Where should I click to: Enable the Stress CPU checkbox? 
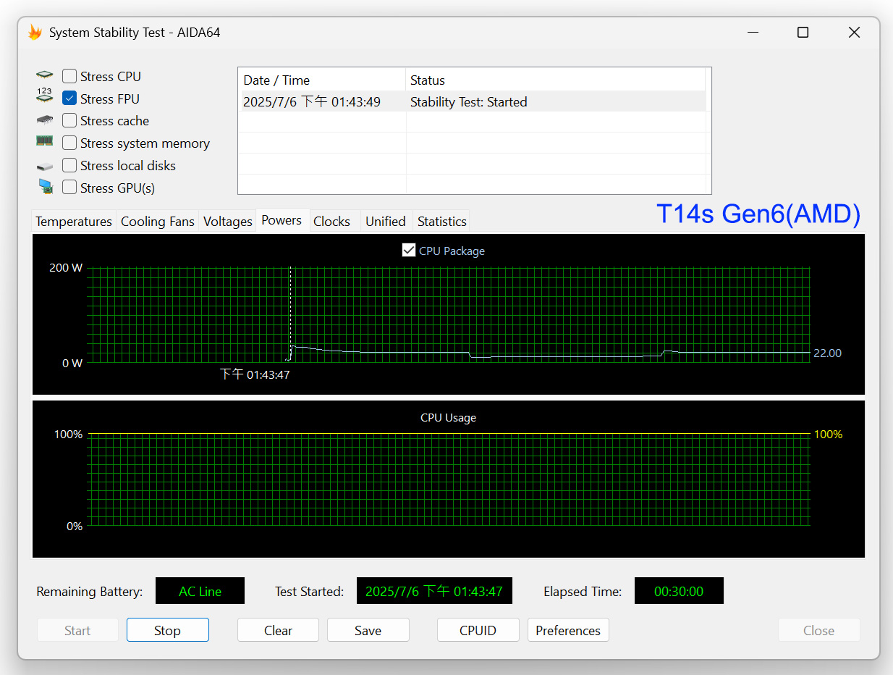(x=69, y=76)
